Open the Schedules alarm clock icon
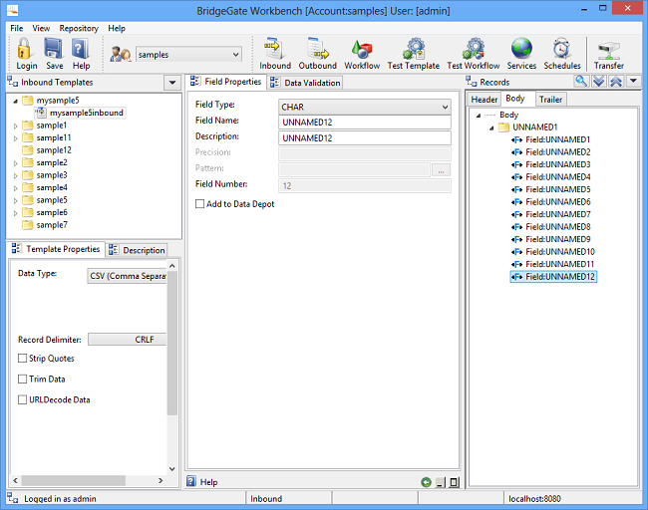Image resolution: width=648 pixels, height=510 pixels. tap(561, 49)
